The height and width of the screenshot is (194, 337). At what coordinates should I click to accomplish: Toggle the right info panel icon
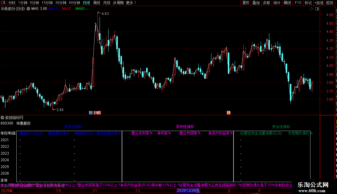317,9
